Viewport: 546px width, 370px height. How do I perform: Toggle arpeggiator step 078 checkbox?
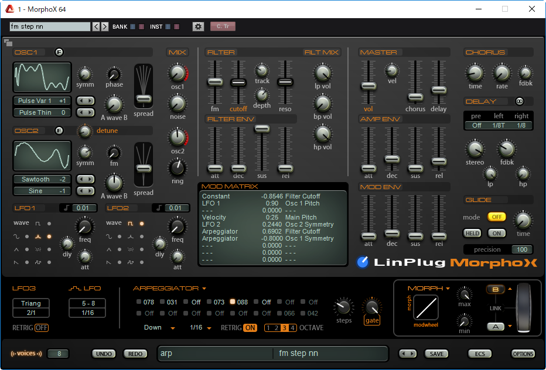(x=139, y=302)
